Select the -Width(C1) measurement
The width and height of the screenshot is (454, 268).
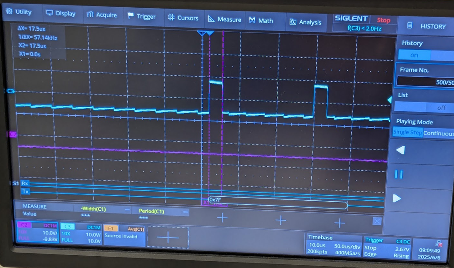(x=93, y=209)
